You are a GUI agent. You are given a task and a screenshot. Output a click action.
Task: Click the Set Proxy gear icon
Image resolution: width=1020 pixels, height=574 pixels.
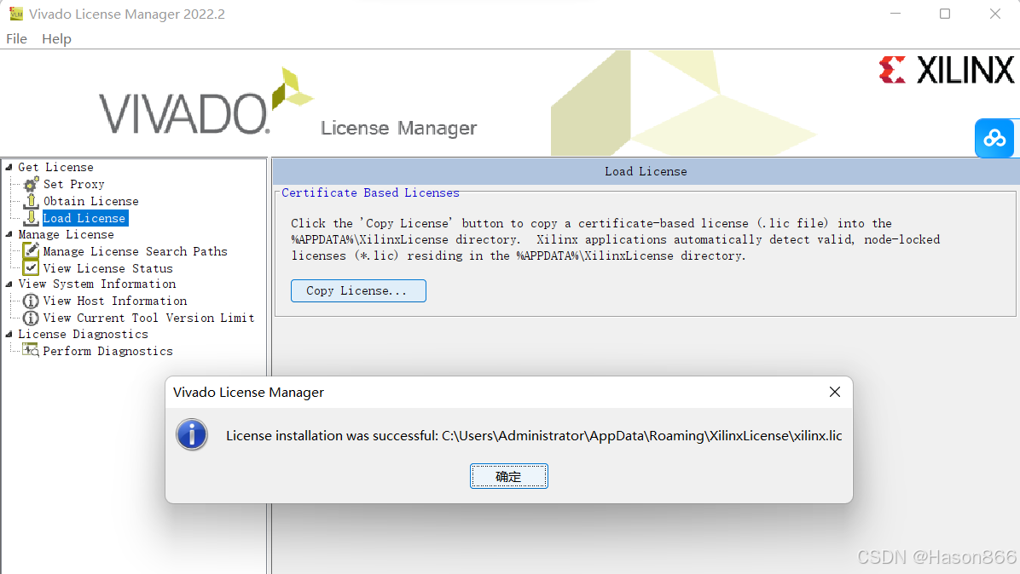pos(31,184)
